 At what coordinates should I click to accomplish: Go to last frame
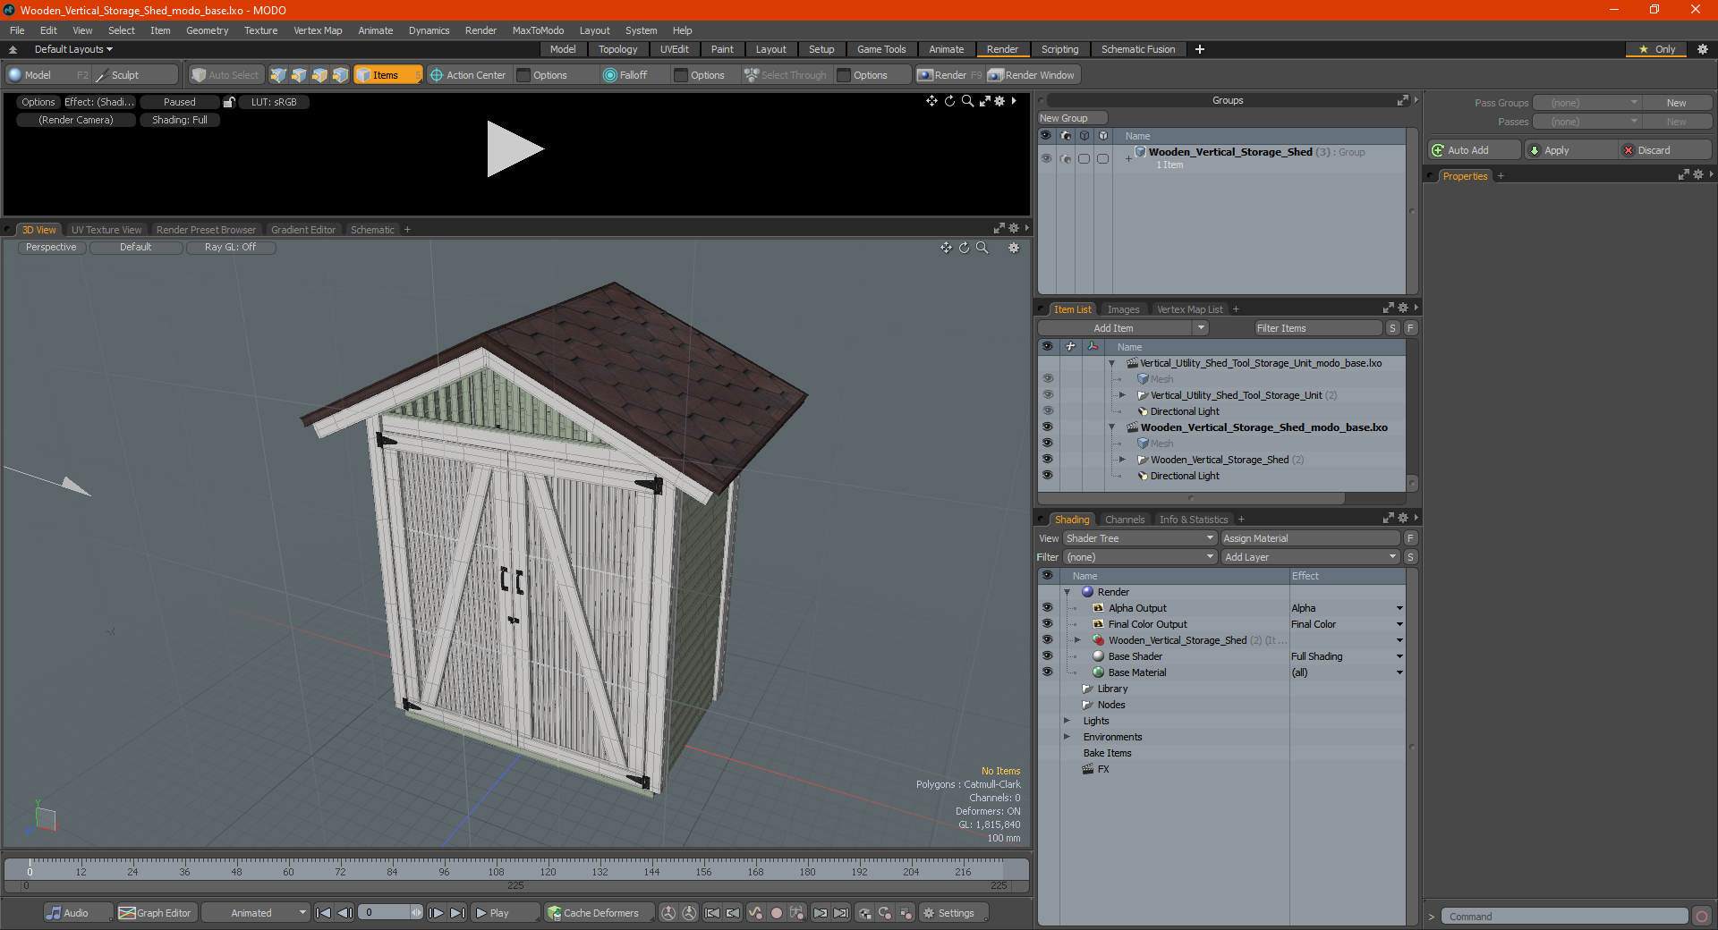point(457,913)
